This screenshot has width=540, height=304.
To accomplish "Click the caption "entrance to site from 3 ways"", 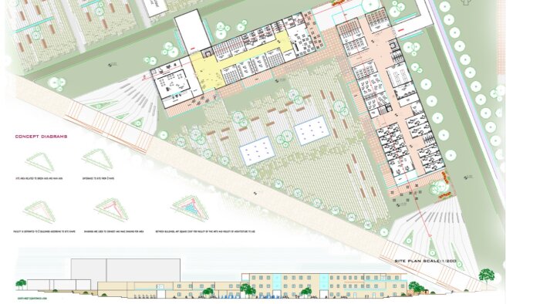I will pos(98,179).
